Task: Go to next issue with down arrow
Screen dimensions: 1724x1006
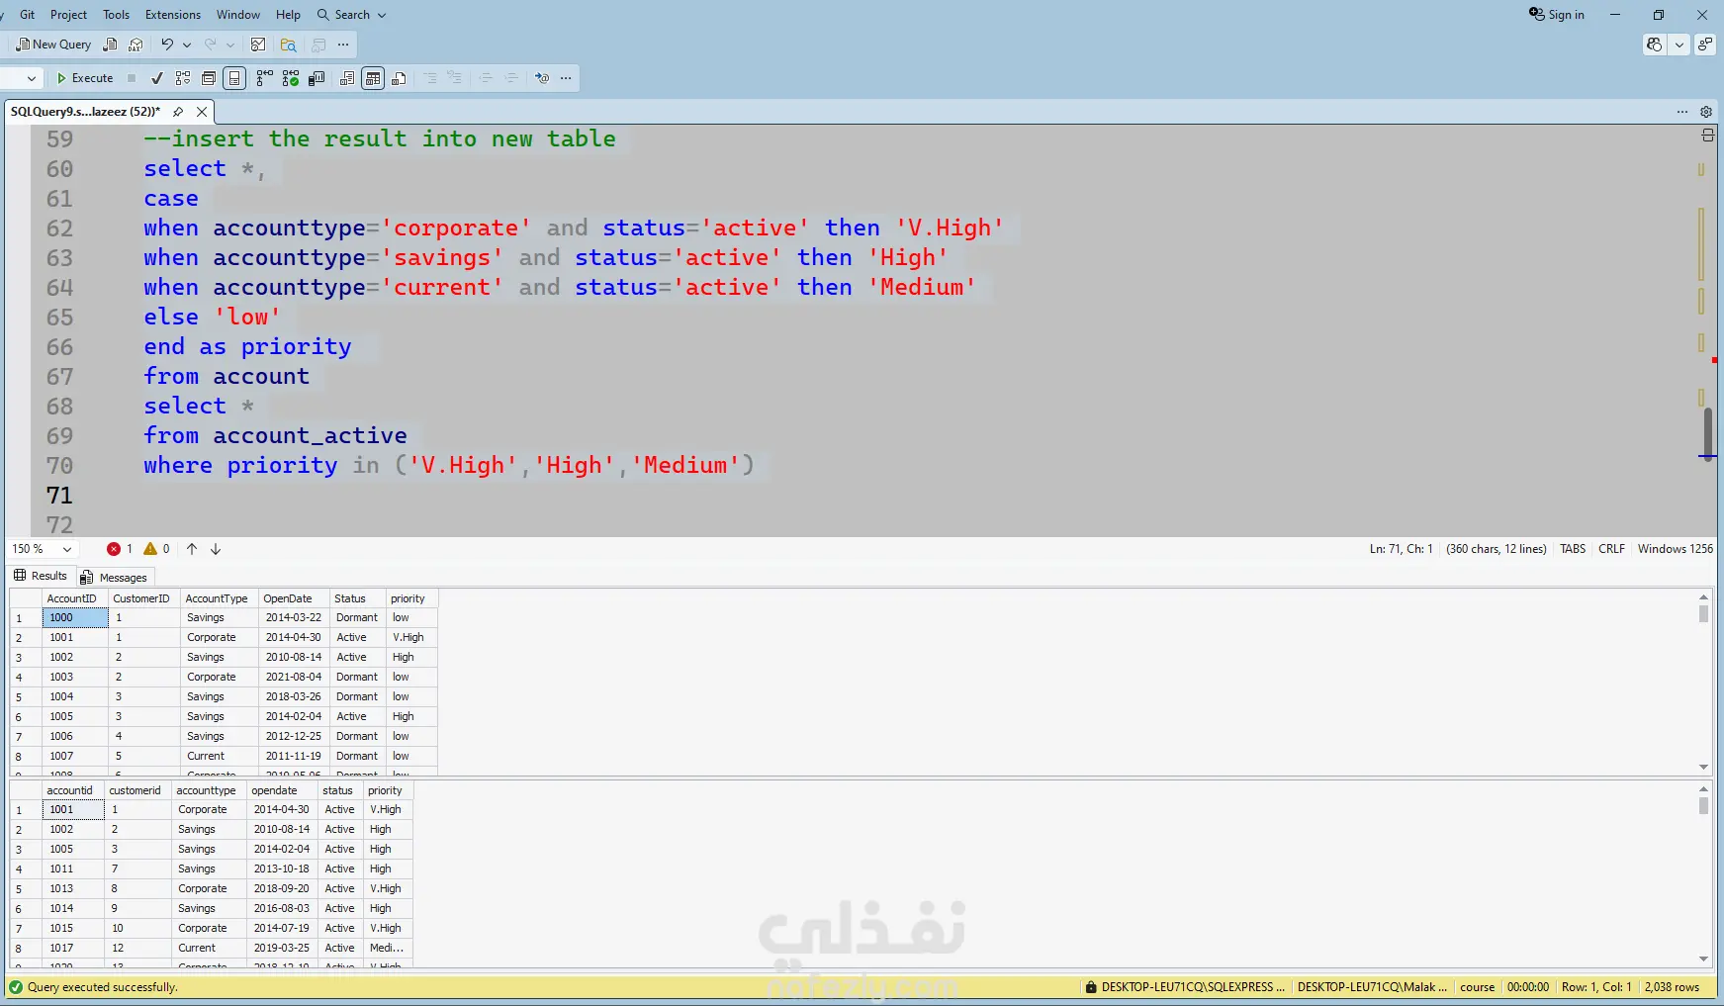Action: coord(216,549)
